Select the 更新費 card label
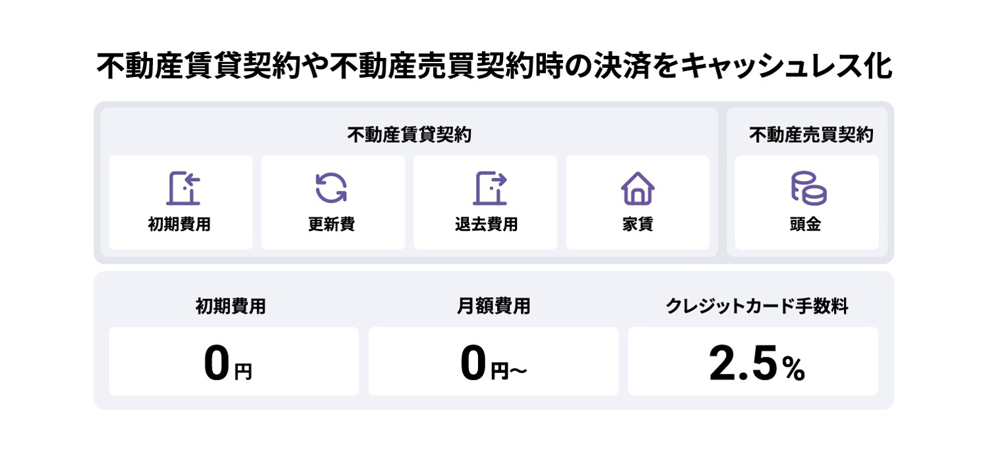The image size is (989, 461). click(x=332, y=225)
